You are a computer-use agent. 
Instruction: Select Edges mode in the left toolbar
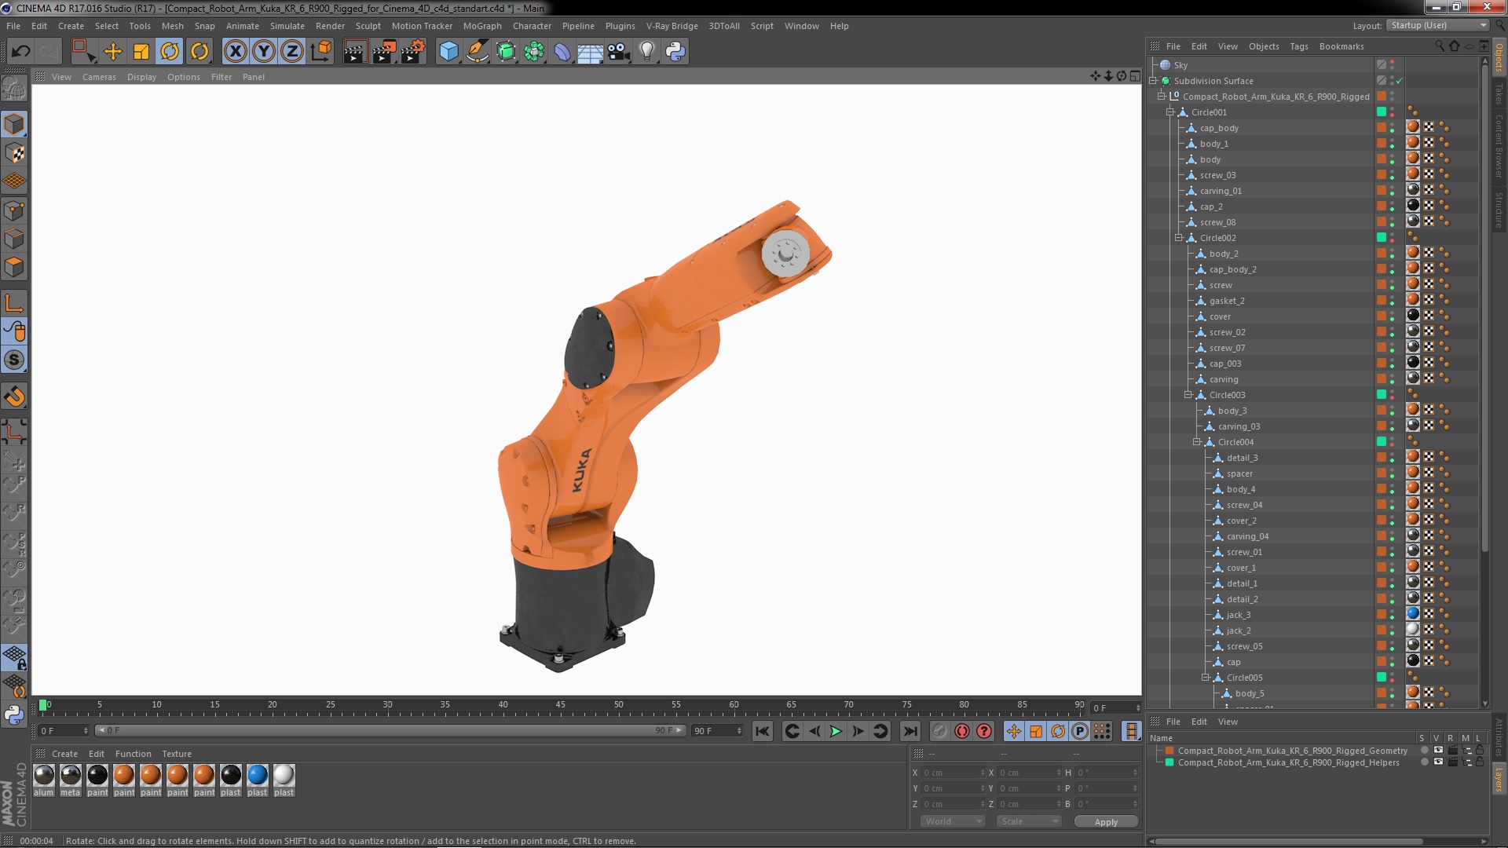click(14, 239)
